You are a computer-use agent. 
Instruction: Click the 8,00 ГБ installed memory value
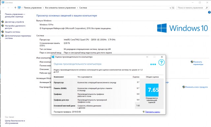pos(67,43)
